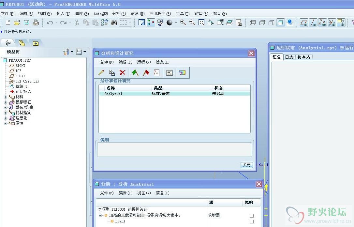Click the Zoom in magnifier icon
354x227 pixels.
click(x=183, y=23)
